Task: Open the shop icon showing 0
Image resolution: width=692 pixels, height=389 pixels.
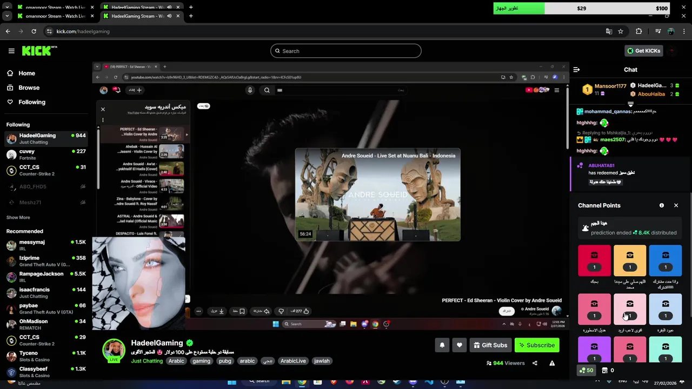Action: [x=608, y=370]
